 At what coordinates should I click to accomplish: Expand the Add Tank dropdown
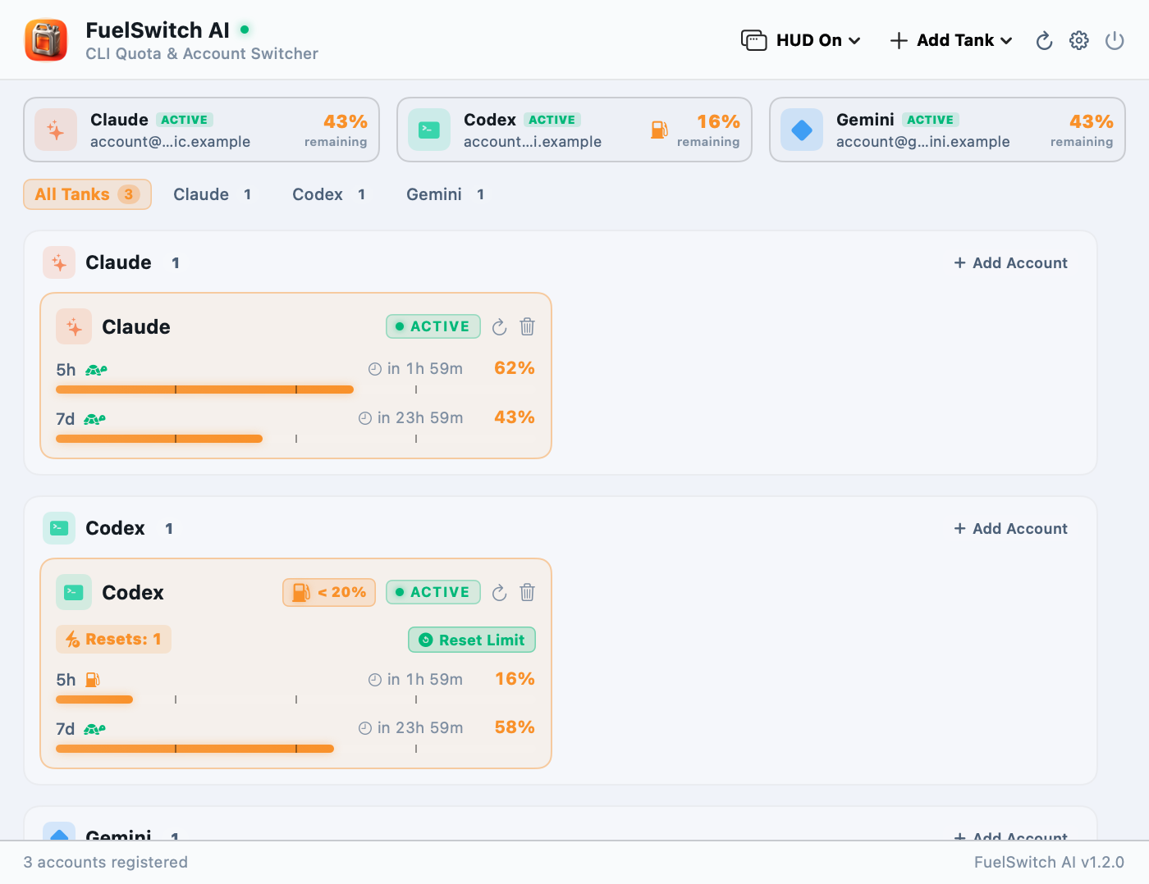coord(951,40)
